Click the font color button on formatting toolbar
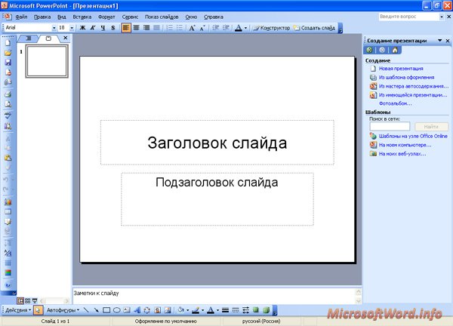The width and height of the screenshot is (453, 326). 238,27
